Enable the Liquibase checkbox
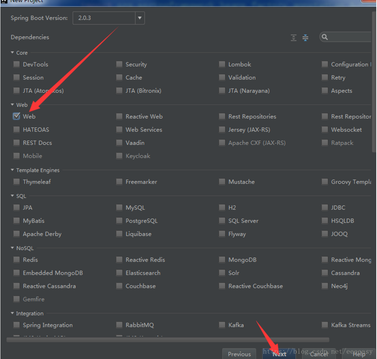The width and height of the screenshot is (377, 359). point(119,234)
